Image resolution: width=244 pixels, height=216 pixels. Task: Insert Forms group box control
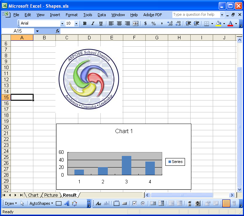click(117, 203)
